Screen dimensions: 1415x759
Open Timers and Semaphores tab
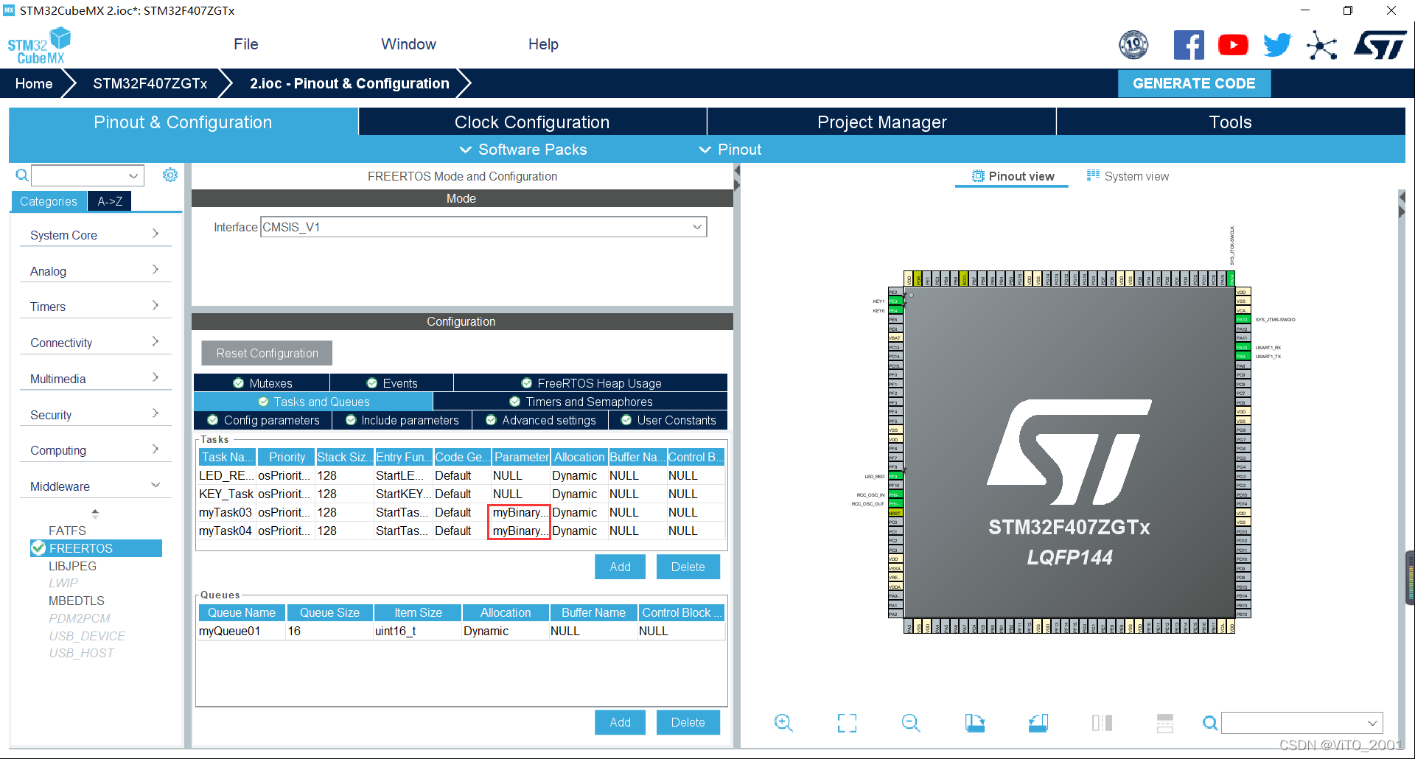pos(581,402)
